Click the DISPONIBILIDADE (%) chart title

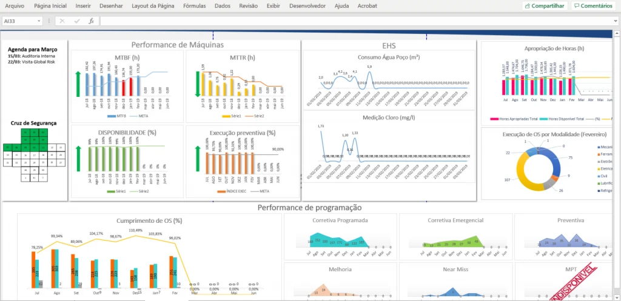pyautogui.click(x=126, y=133)
